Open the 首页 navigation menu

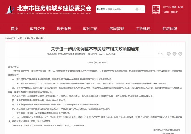pyautogui.click(x=14, y=29)
